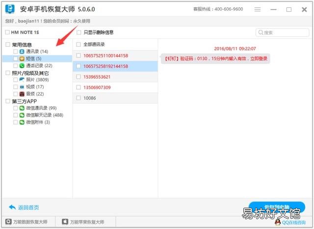The width and height of the screenshot is (314, 229).
Task: Click the photos 照片 icon
Action: coord(22,79)
